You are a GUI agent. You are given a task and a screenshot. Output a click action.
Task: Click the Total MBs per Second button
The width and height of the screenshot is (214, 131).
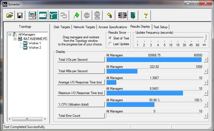tap(81, 71)
